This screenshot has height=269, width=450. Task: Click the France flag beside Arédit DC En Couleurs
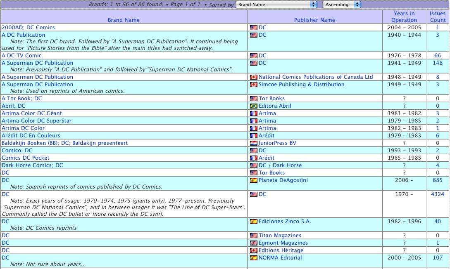[x=253, y=136]
